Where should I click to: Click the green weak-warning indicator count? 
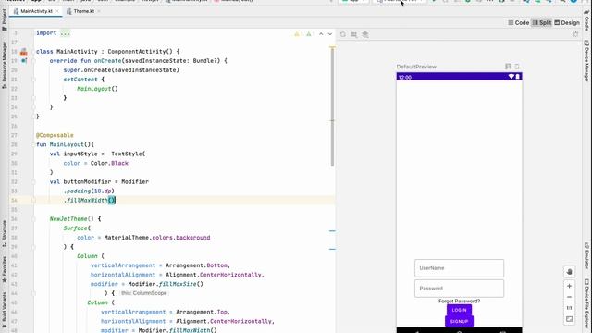[x=311, y=34]
